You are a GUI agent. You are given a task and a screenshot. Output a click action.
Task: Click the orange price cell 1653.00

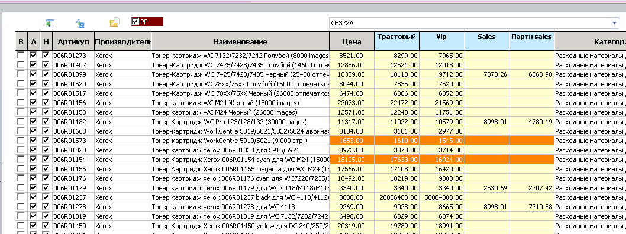pos(351,141)
